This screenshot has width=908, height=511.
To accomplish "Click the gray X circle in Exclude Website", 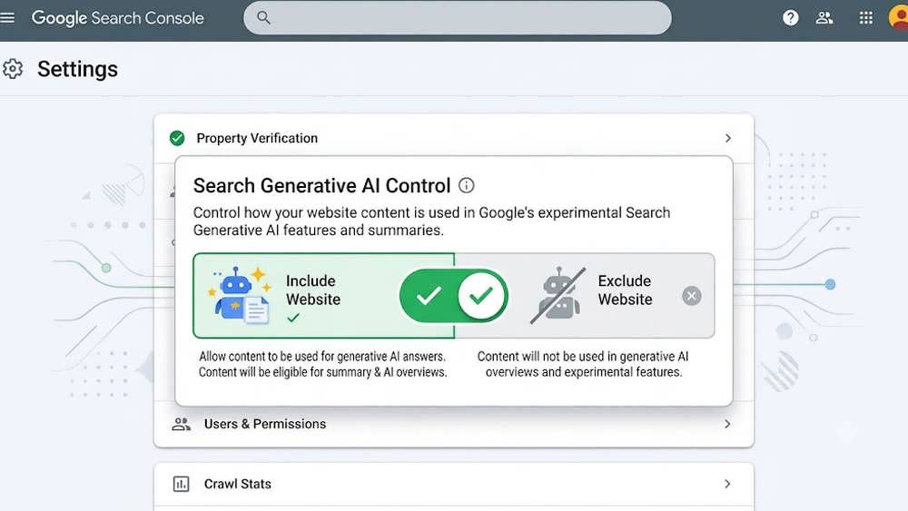I will coord(691,296).
